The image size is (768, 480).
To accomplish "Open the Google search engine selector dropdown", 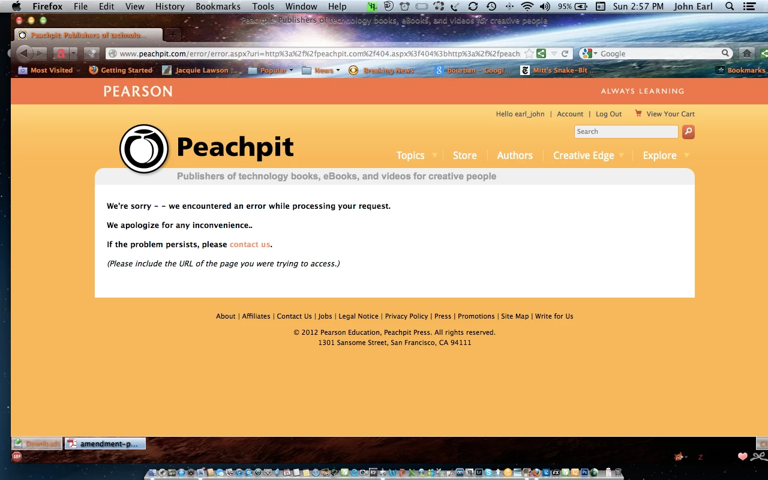I will click(589, 53).
